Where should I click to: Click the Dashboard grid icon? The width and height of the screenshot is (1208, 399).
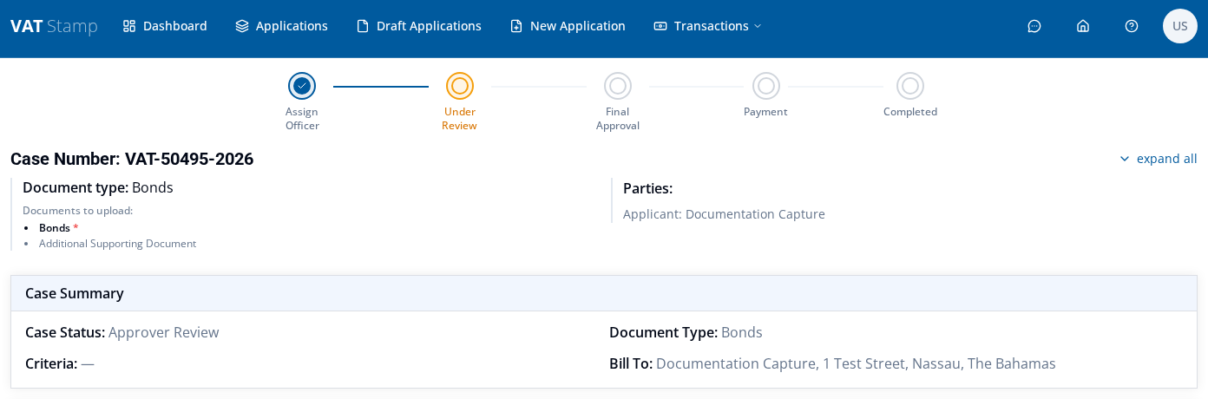(x=129, y=26)
